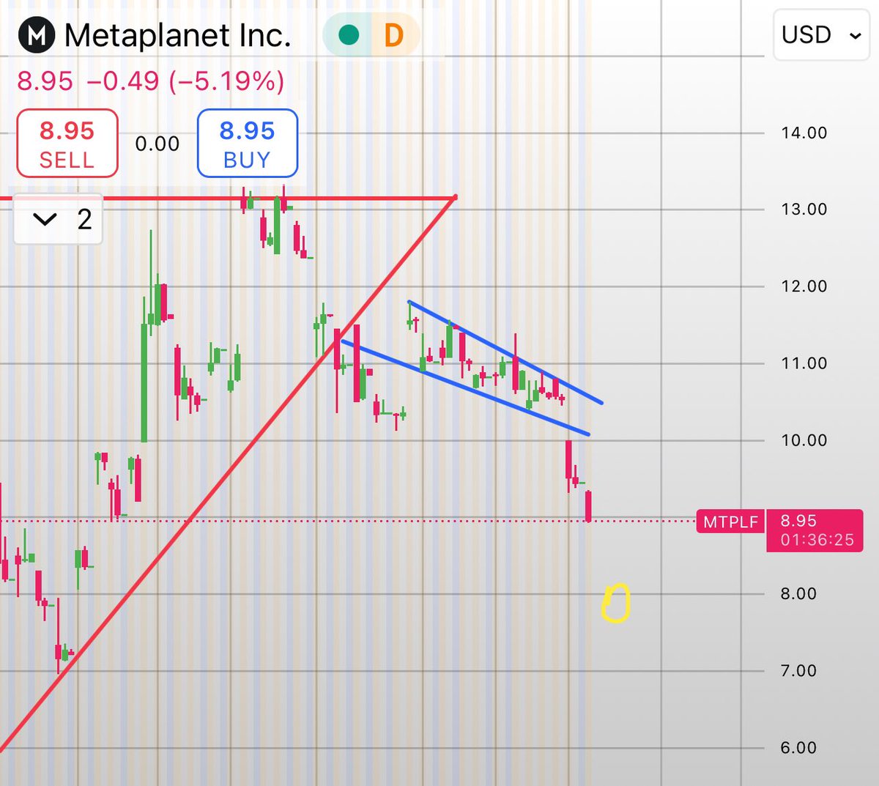This screenshot has height=786, width=879.
Task: Click the 6.00 price axis label
Action: (798, 747)
